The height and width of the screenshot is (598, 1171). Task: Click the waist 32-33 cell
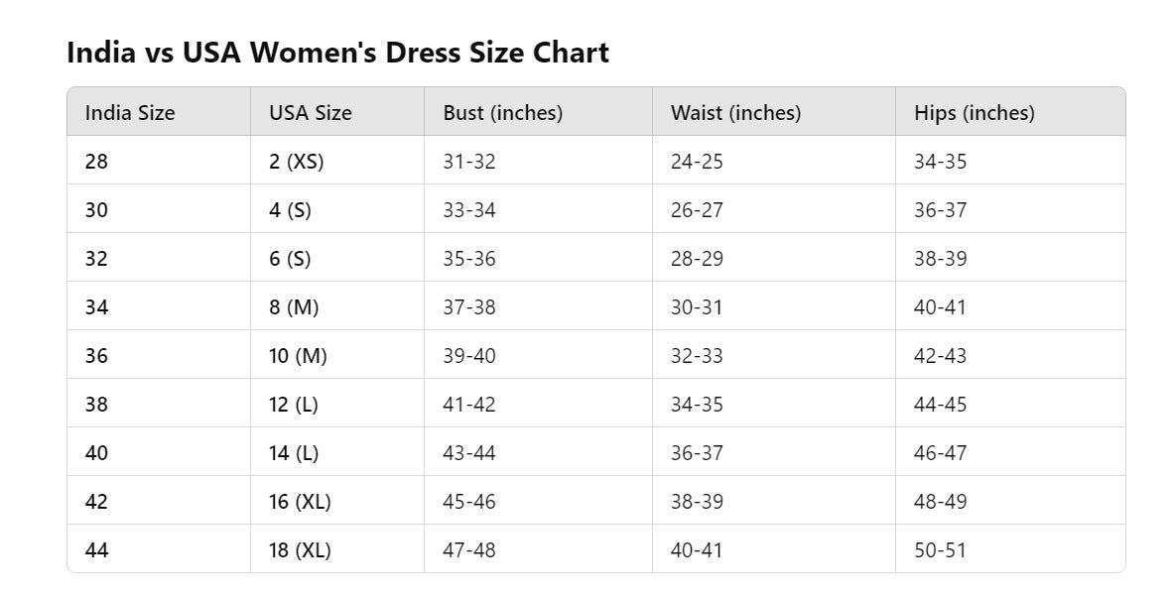coord(697,356)
